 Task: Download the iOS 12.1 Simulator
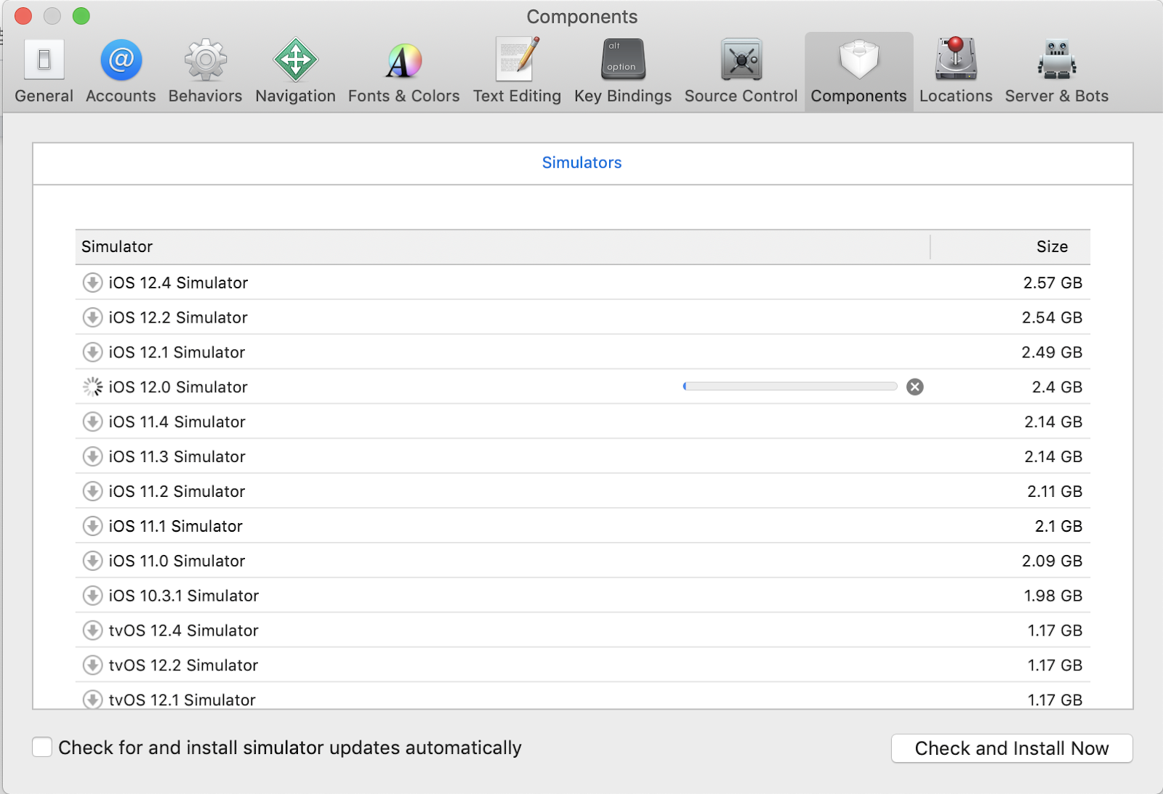click(x=92, y=352)
